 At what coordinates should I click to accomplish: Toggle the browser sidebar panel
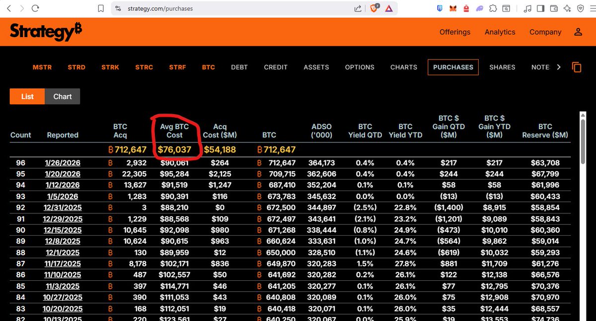coord(540,8)
